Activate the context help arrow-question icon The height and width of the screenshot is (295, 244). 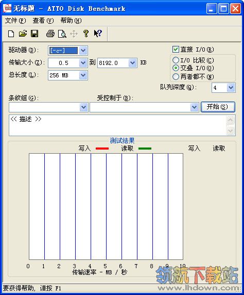[98, 34]
